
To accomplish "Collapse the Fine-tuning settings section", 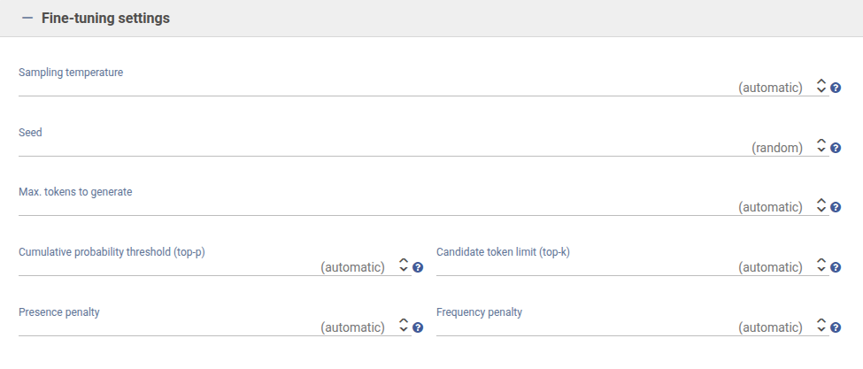I will tap(27, 19).
